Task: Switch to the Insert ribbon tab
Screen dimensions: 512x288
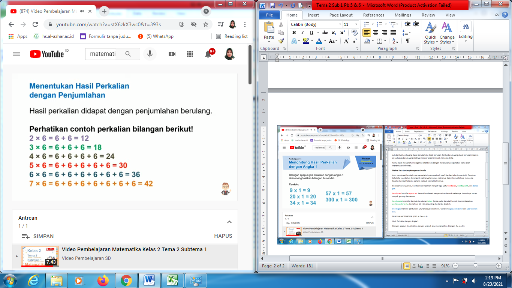Action: pyautogui.click(x=313, y=15)
